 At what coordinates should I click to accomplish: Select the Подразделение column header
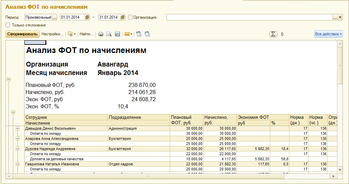pyautogui.click(x=139, y=117)
